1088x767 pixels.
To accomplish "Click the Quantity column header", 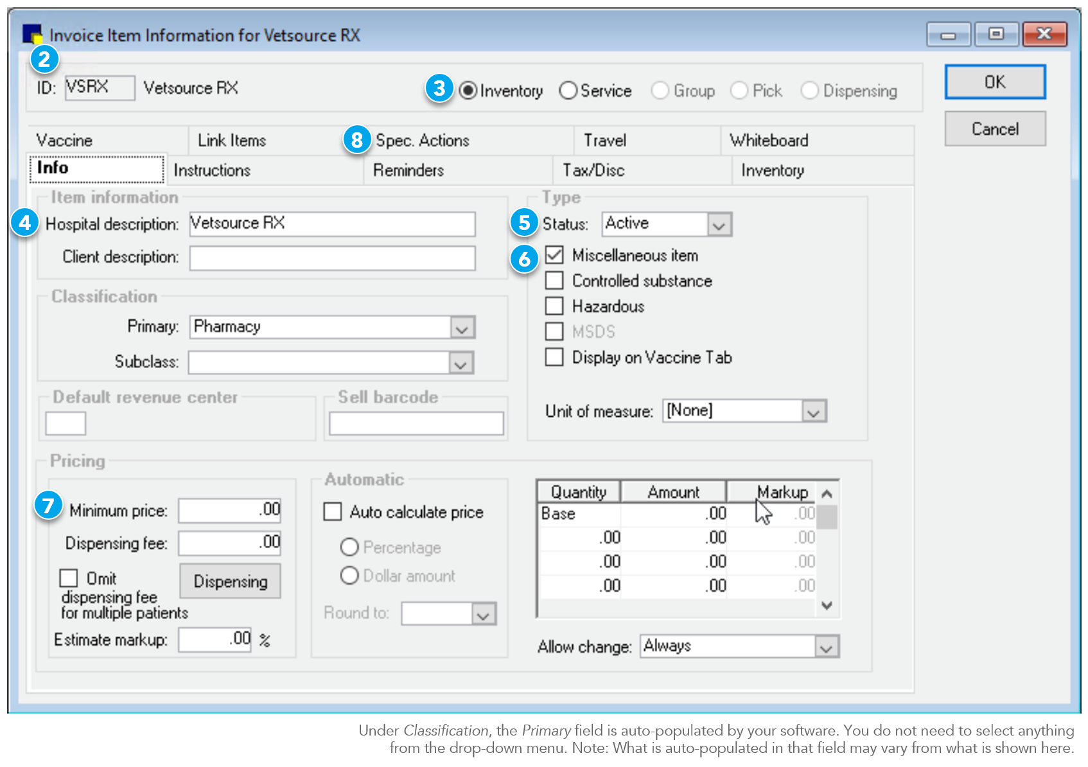I will click(579, 492).
